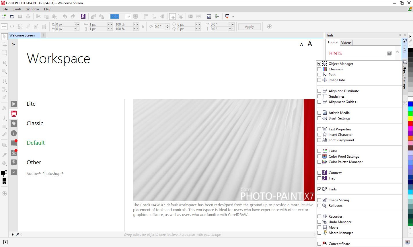Viewport: 413px width, 247px height.
Task: Enable the Channels docker checkbox
Action: pos(320,69)
